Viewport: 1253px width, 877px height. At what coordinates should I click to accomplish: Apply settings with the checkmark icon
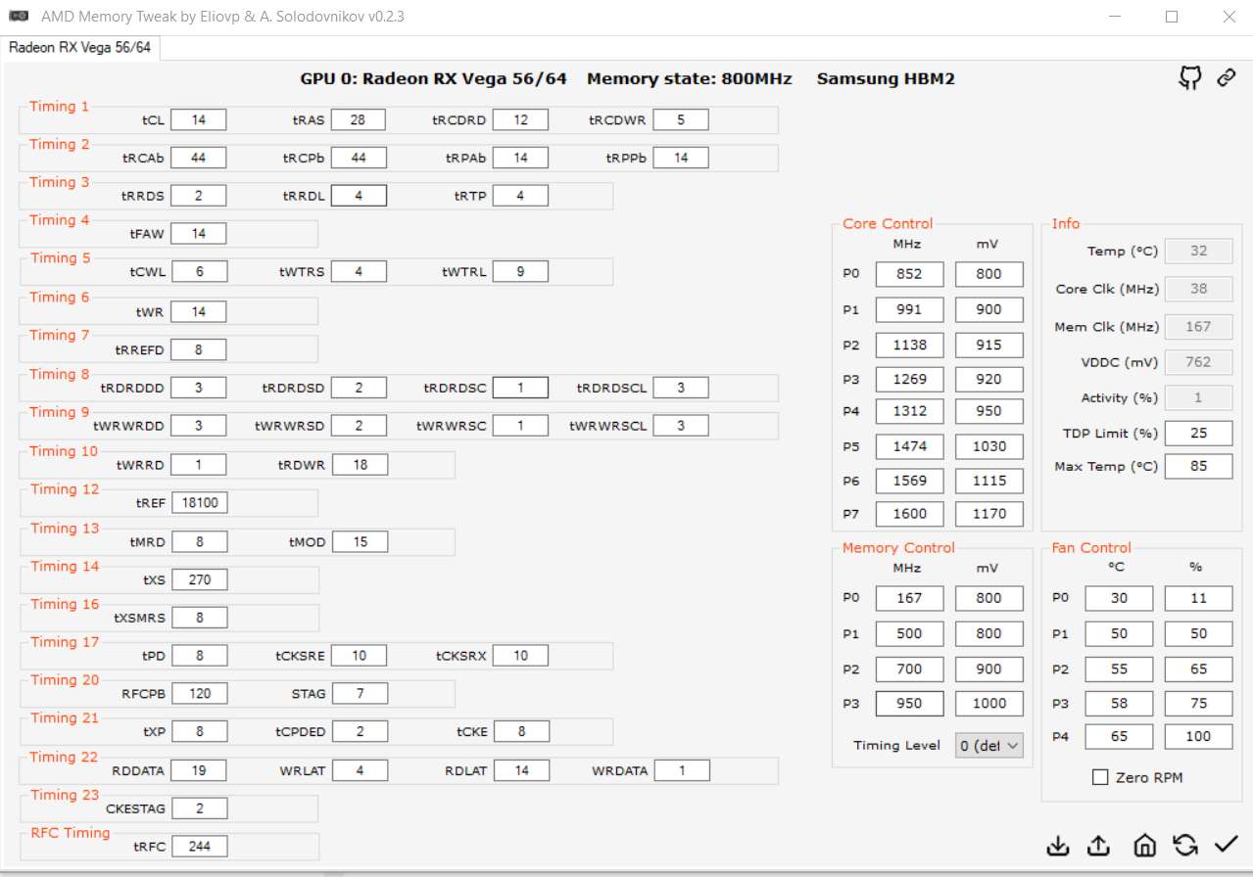[1226, 845]
